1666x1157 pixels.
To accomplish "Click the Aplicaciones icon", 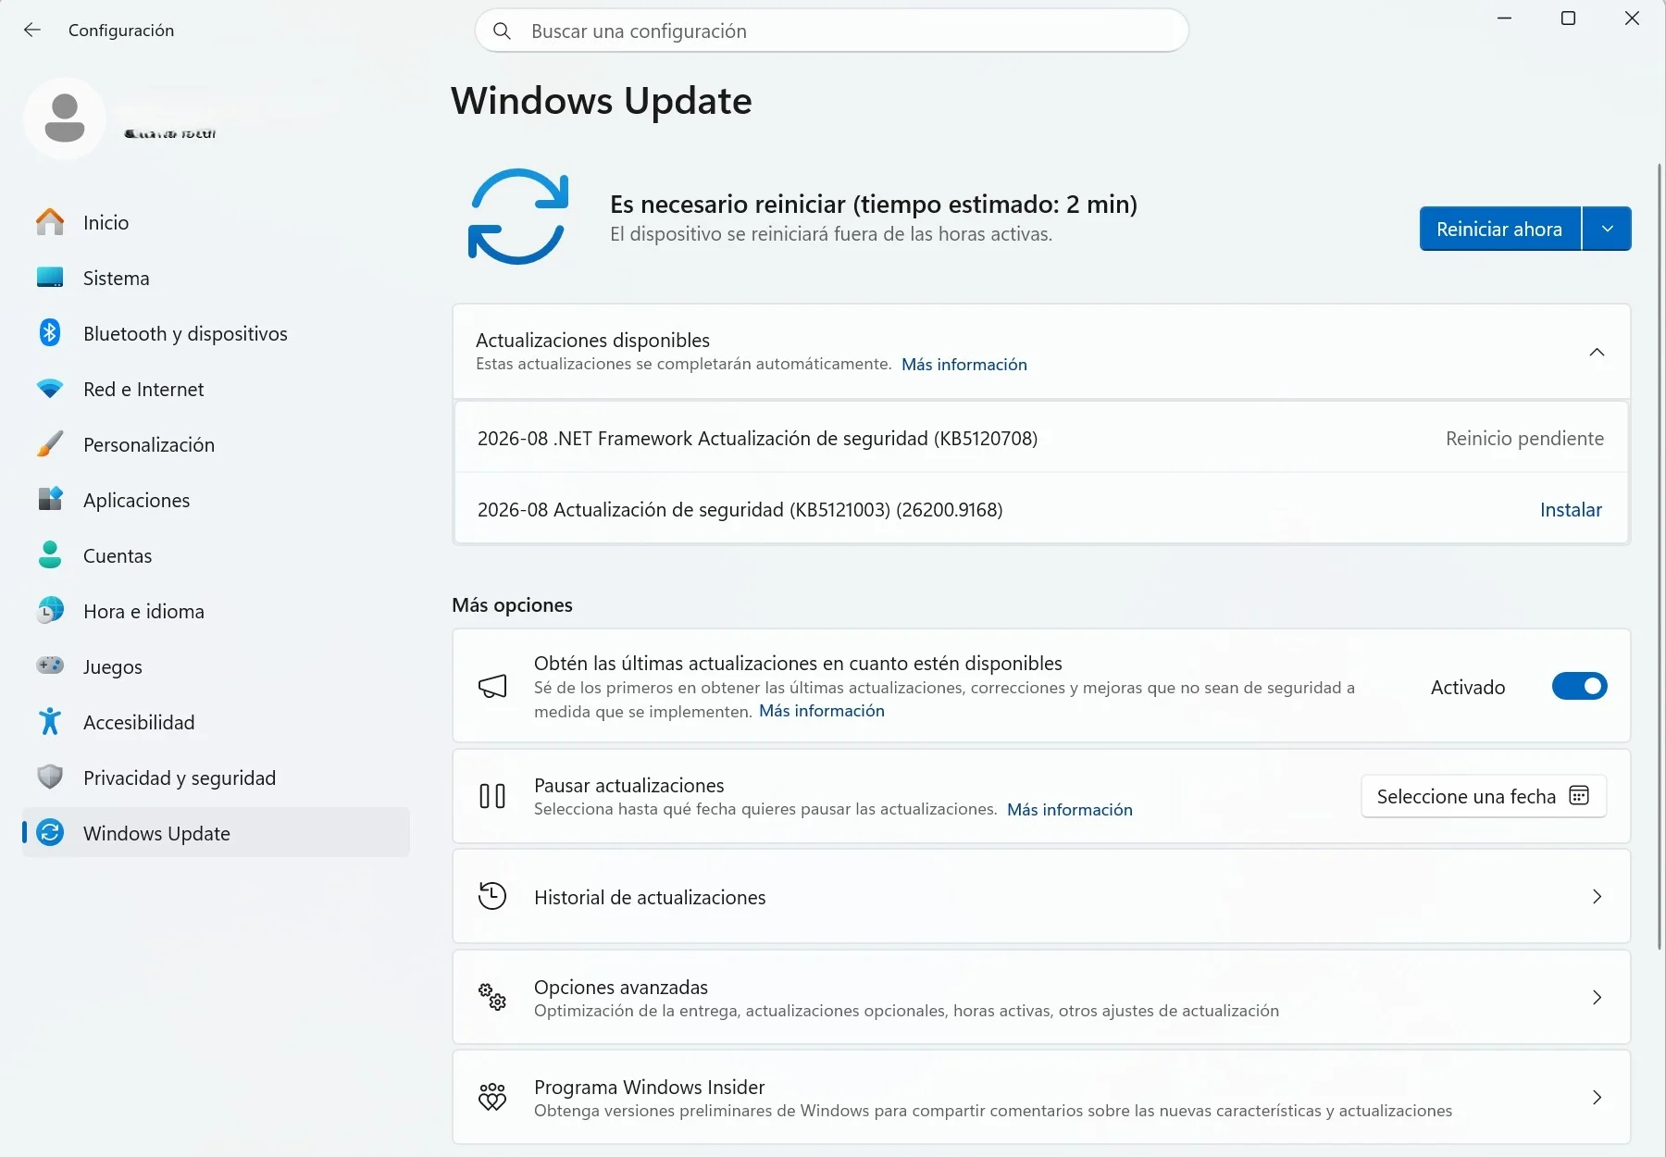I will coord(50,500).
